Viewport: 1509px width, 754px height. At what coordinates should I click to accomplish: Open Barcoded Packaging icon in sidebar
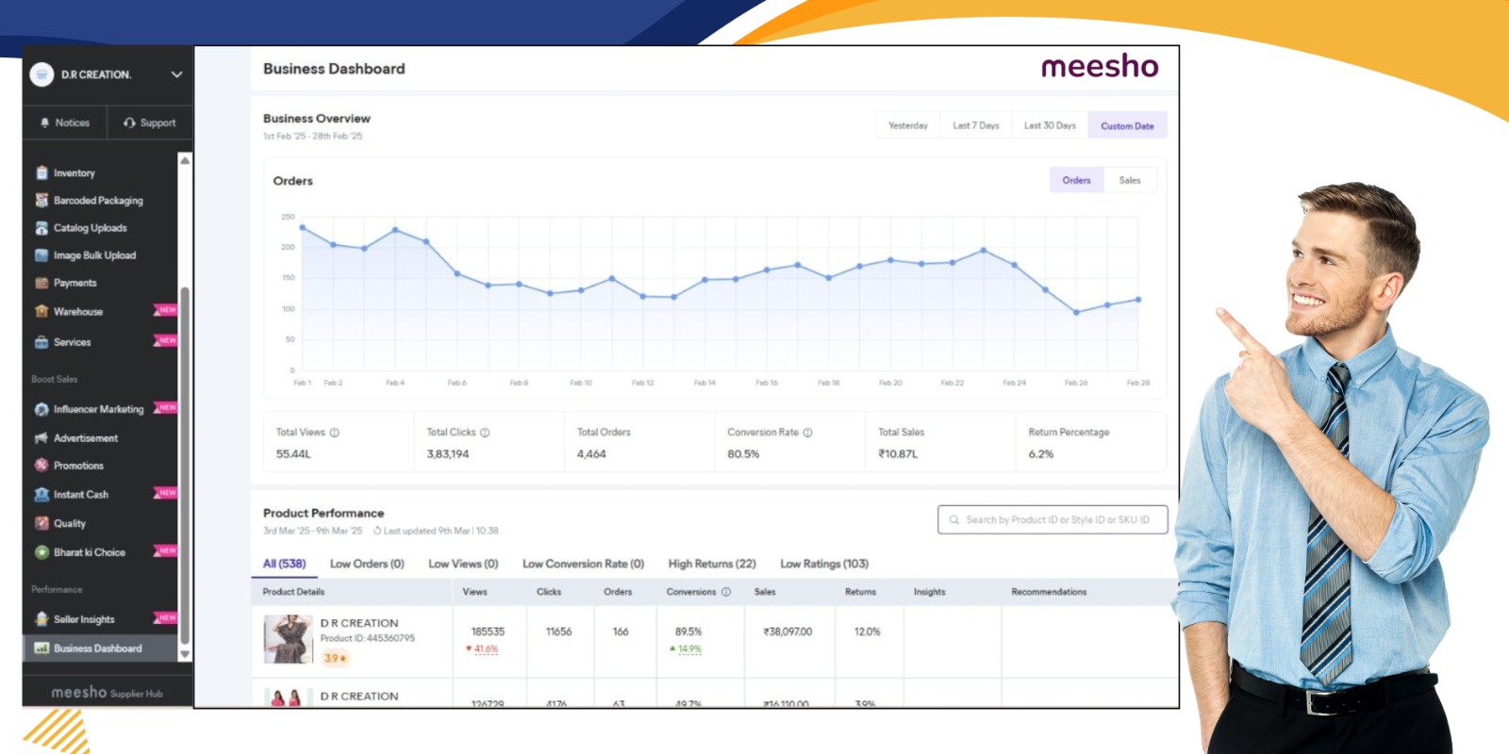41,201
